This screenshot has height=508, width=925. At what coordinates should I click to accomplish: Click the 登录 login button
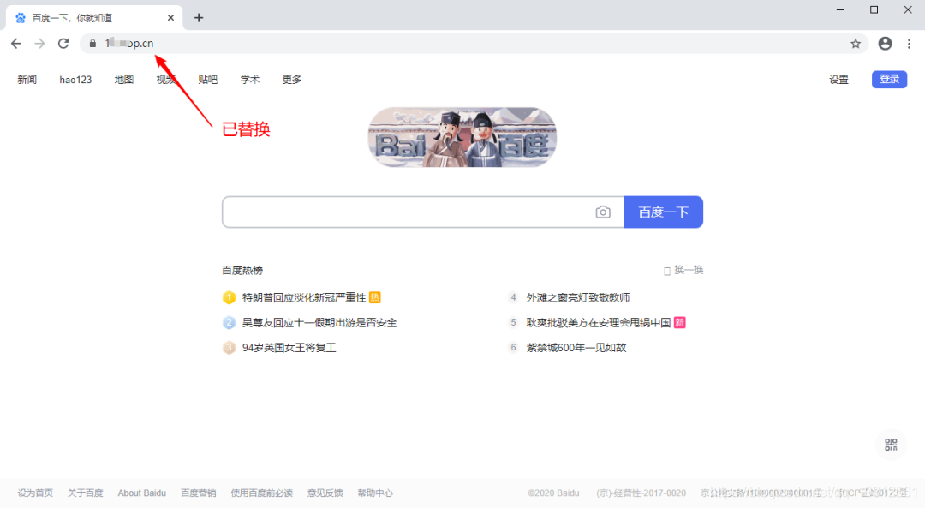[889, 79]
